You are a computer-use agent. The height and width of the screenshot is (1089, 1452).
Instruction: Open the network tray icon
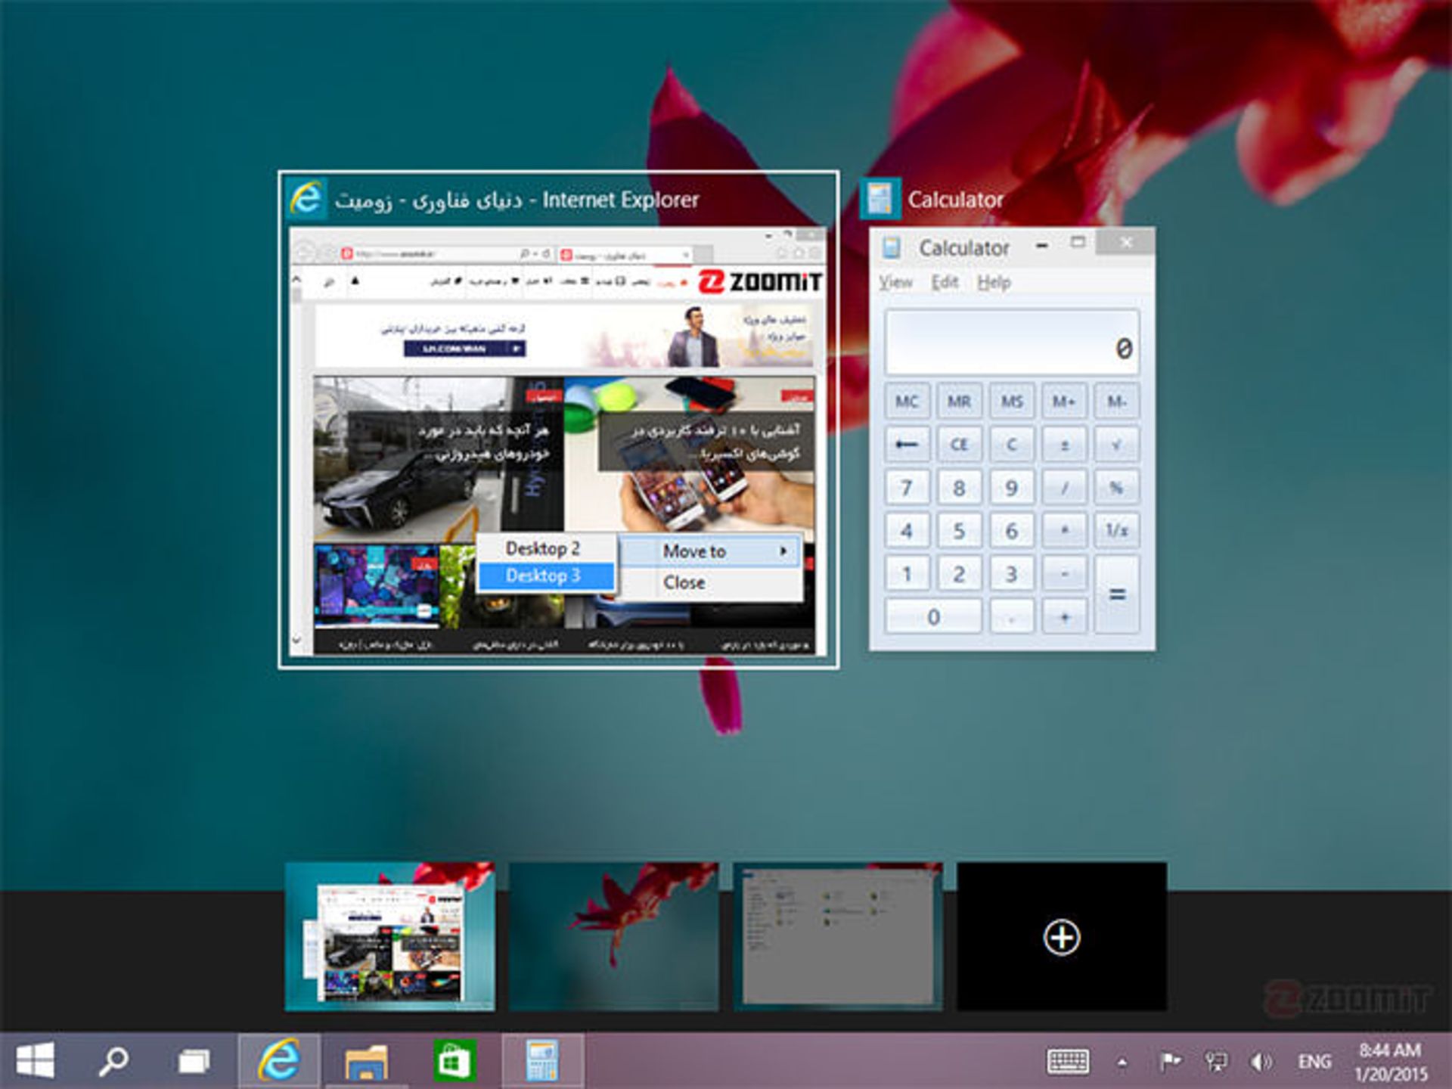click(x=1215, y=1062)
